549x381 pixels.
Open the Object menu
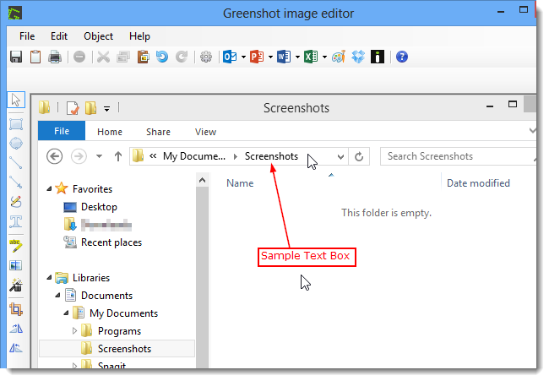98,36
